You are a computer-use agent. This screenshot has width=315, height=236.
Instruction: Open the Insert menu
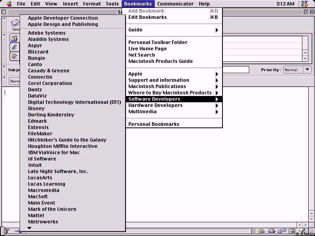tap(70, 4)
